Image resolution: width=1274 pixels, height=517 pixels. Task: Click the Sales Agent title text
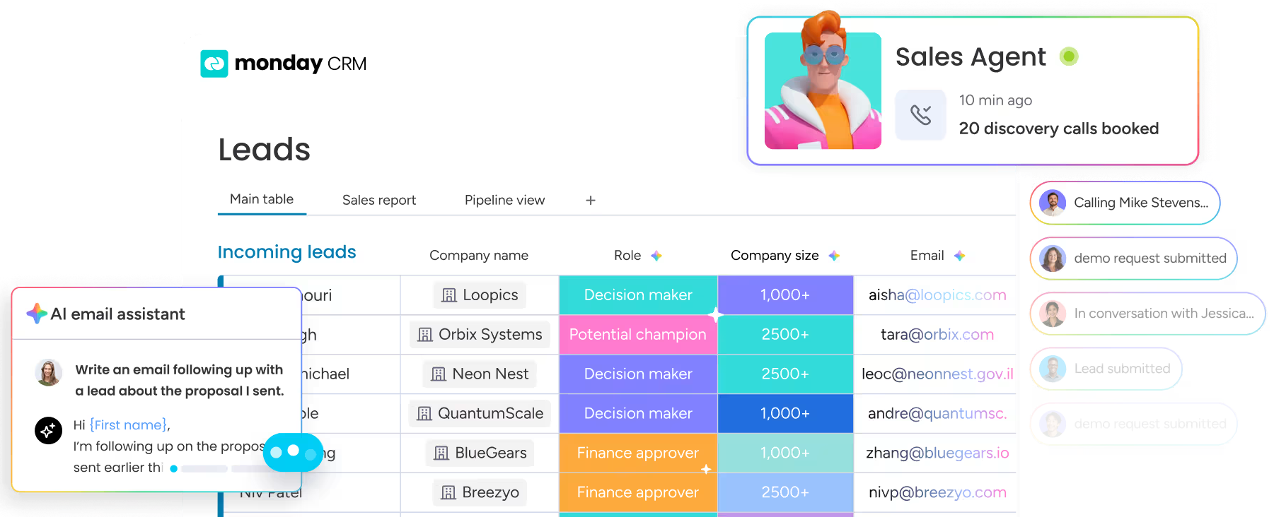[971, 57]
